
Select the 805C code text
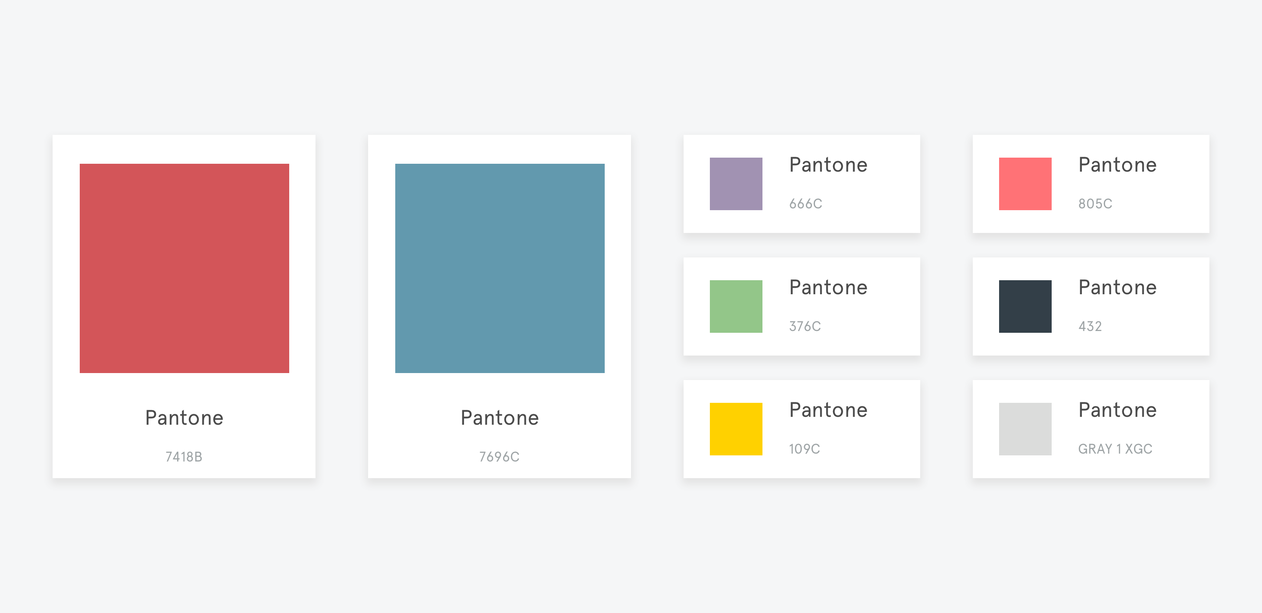1095,204
